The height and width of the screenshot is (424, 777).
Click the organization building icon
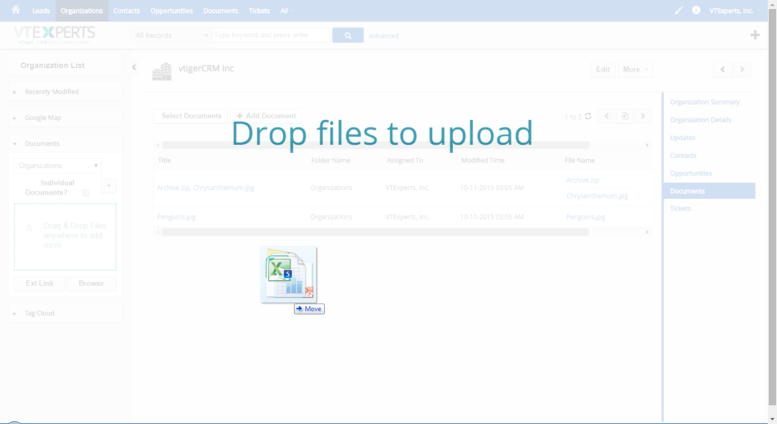162,72
